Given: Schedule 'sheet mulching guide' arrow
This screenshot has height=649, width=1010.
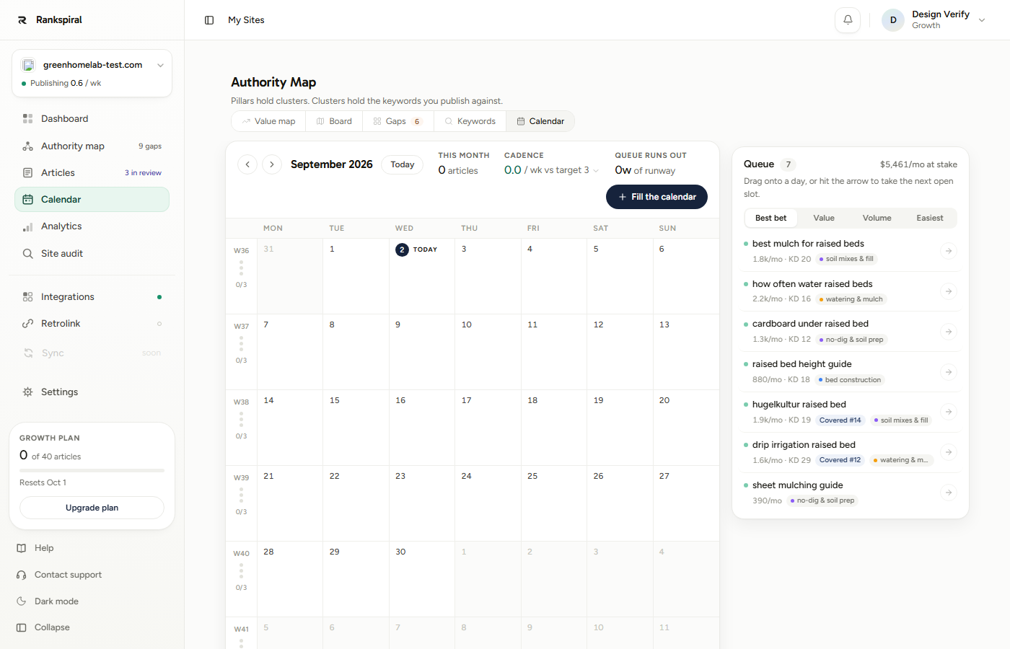Looking at the screenshot, I should (949, 493).
